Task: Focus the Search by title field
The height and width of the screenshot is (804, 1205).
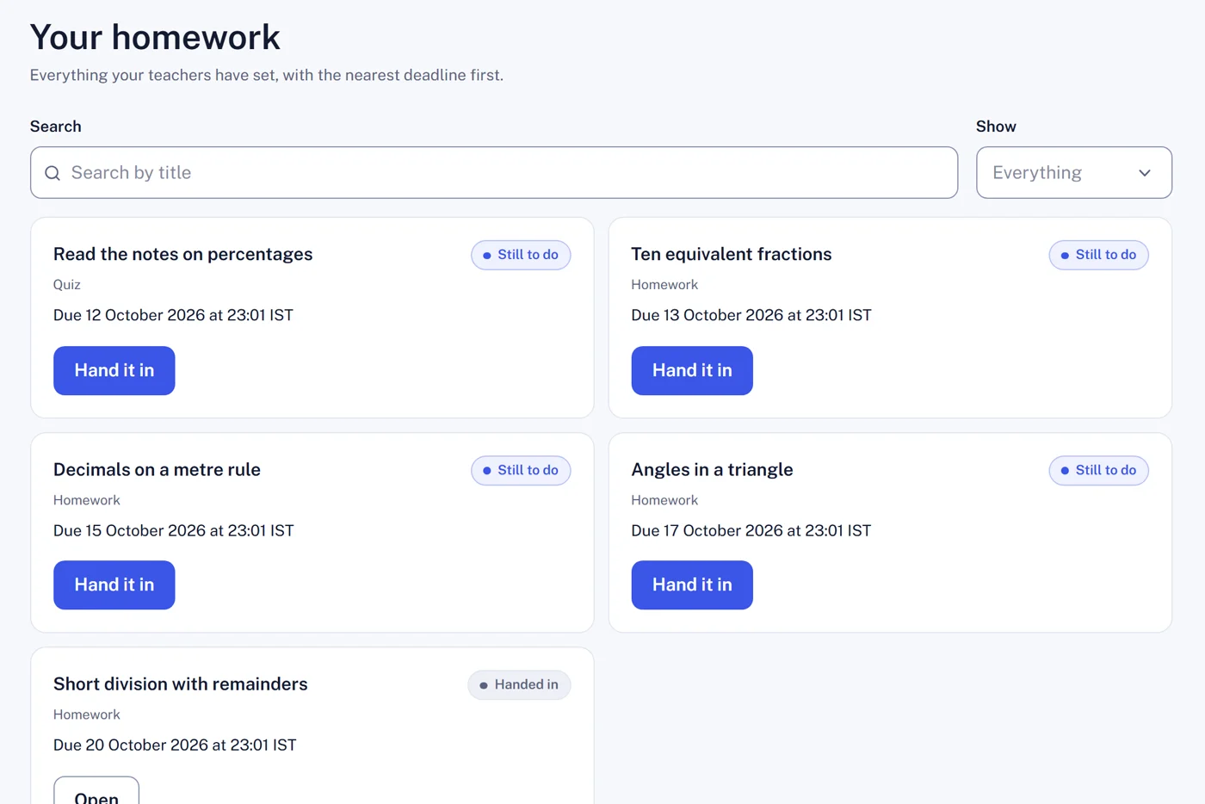Action: [494, 173]
